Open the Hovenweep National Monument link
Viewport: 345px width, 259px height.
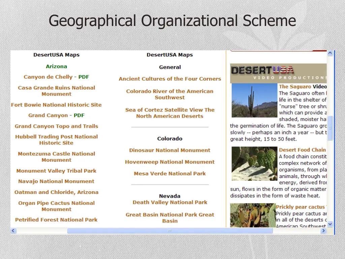tap(170, 162)
